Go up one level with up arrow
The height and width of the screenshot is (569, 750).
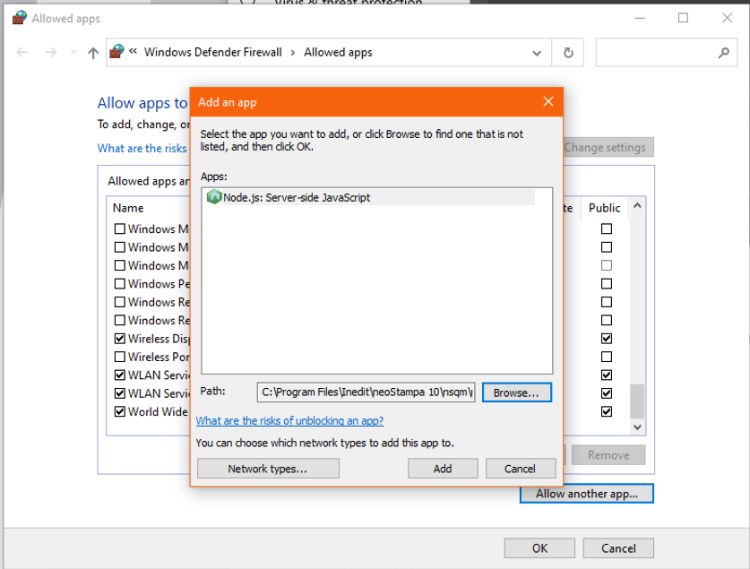point(93,53)
